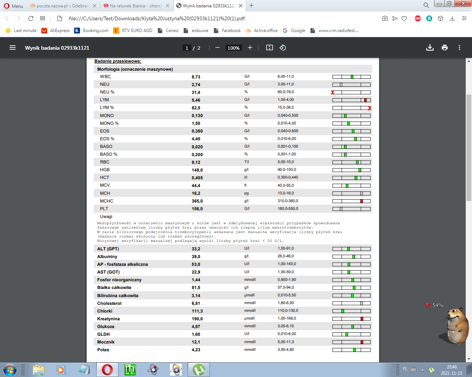This screenshot has width=472, height=377.
Task: Click the scrollbar up arrow
Action: click(469, 61)
